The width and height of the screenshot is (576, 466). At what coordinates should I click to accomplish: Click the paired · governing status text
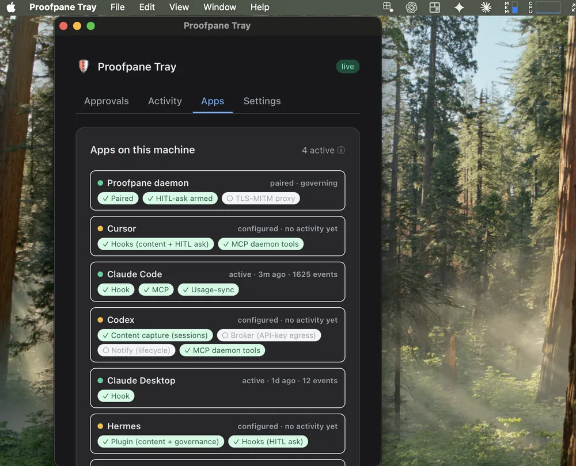click(x=304, y=183)
